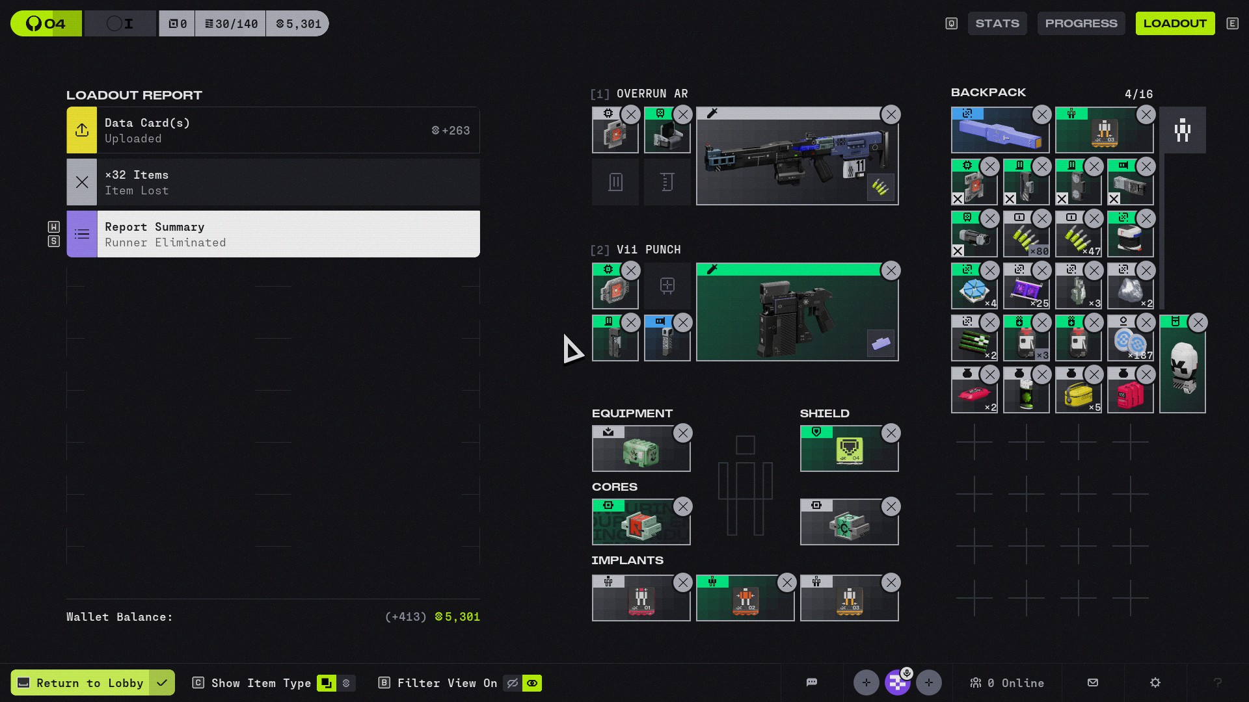Expand the Data Card(s) Uploaded row
1249x702 pixels.
tap(273, 130)
